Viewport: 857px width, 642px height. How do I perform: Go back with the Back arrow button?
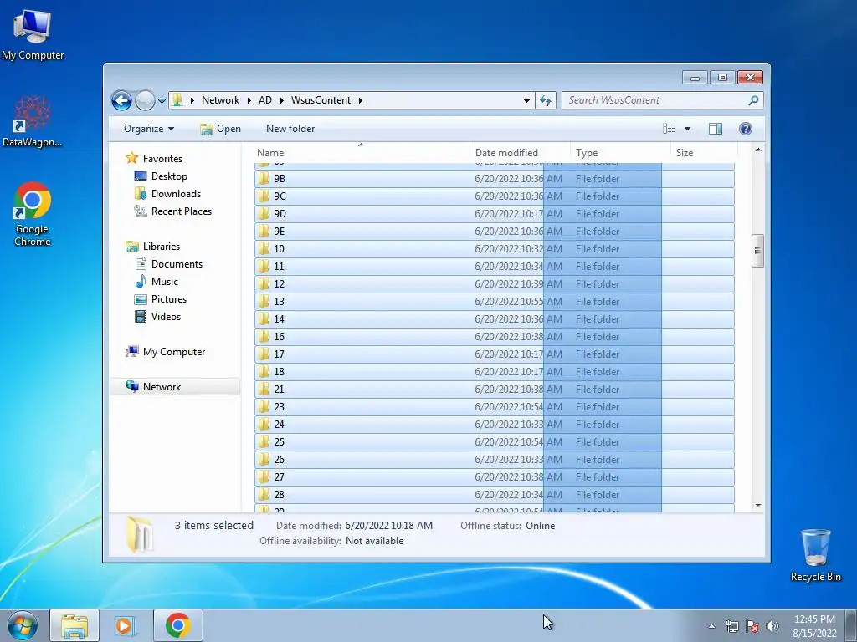(x=121, y=100)
